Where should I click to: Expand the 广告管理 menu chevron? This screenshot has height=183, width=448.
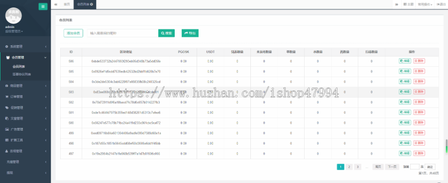click(46, 129)
